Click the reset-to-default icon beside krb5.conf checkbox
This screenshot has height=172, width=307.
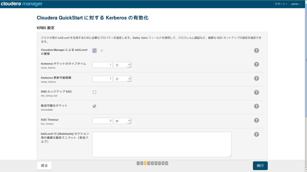[x=102, y=51]
